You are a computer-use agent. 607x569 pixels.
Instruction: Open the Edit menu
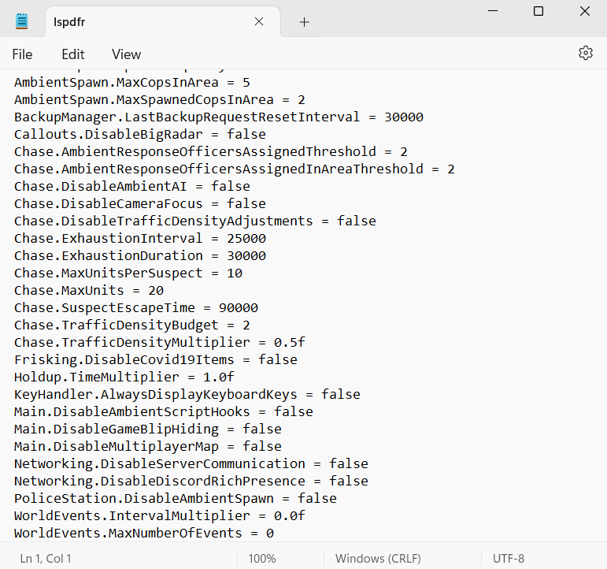(x=73, y=54)
